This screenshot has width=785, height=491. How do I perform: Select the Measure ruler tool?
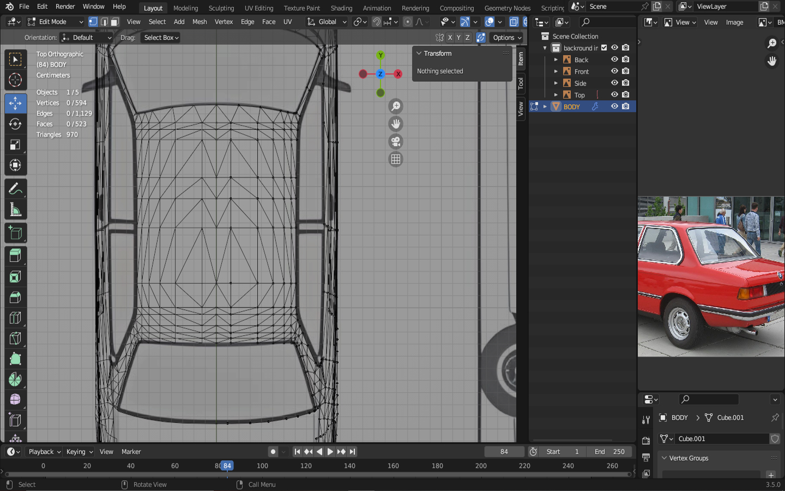click(15, 210)
